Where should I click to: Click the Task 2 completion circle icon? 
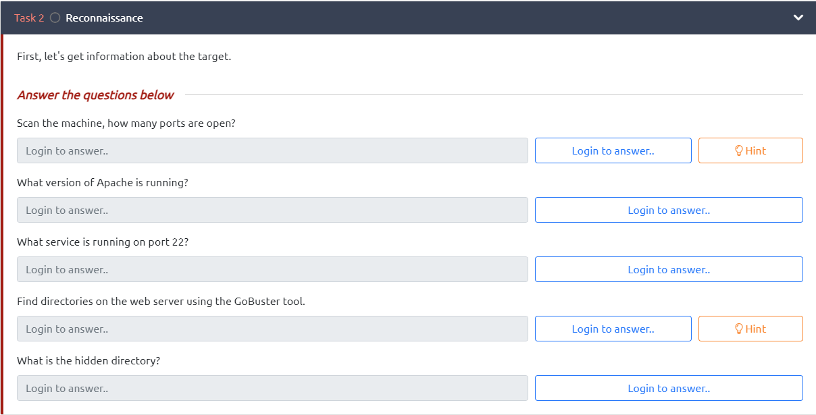coord(55,18)
